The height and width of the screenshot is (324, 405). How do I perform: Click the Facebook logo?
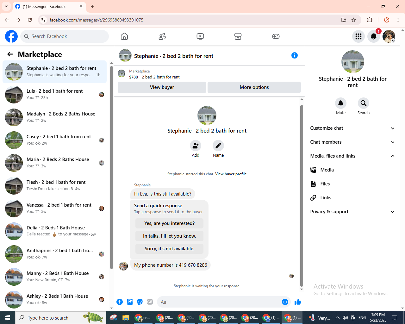(11, 36)
